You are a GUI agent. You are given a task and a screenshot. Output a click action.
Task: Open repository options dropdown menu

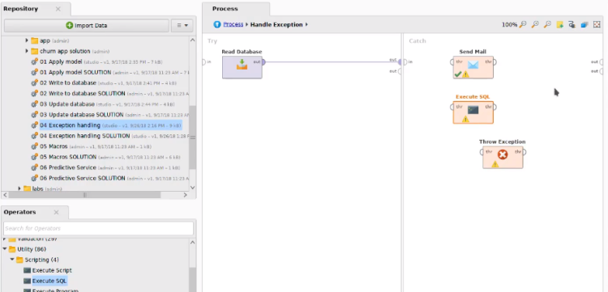pyautogui.click(x=182, y=26)
